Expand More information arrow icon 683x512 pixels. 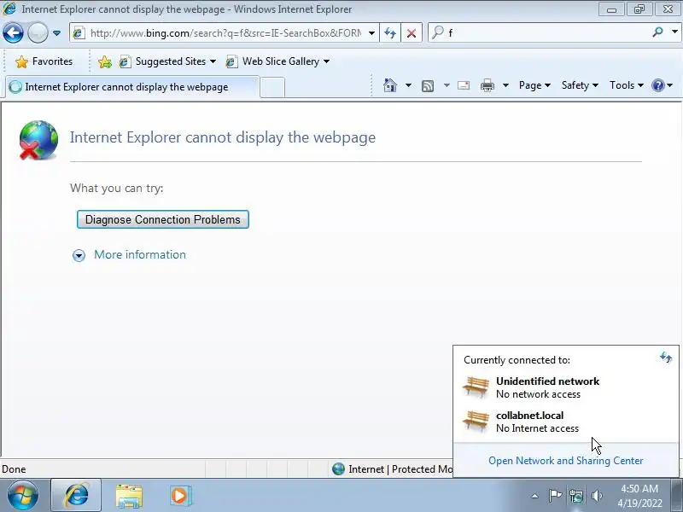79,255
